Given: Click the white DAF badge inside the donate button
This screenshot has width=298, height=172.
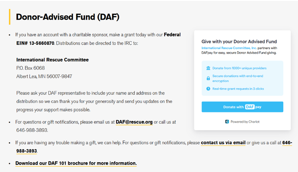Looking at the screenshot, I should [250, 107].
